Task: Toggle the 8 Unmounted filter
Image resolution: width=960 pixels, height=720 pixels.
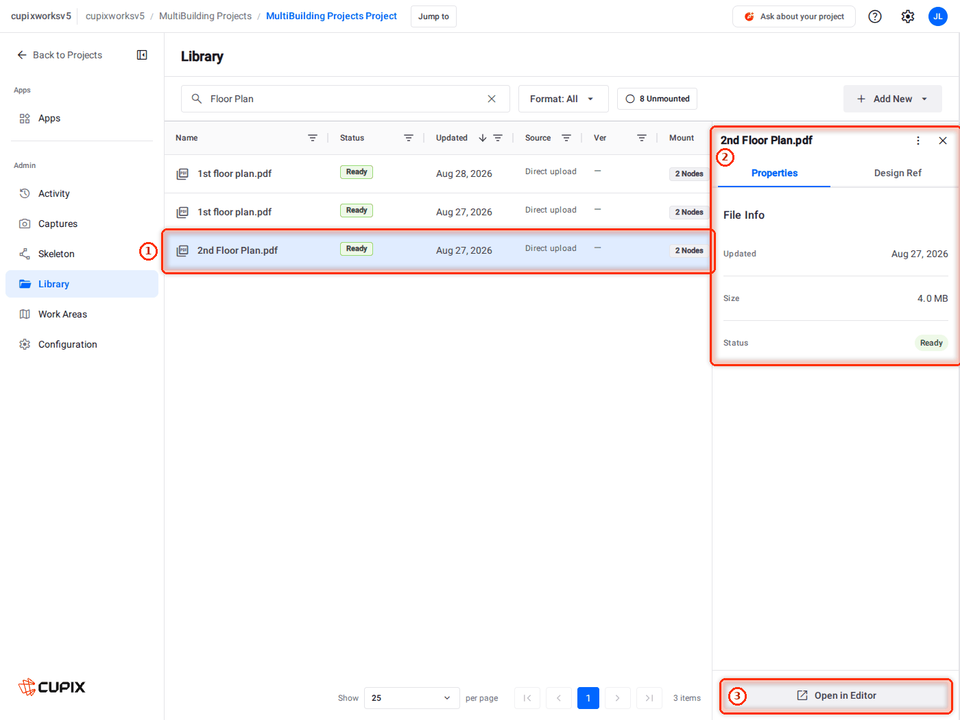Action: (x=657, y=99)
